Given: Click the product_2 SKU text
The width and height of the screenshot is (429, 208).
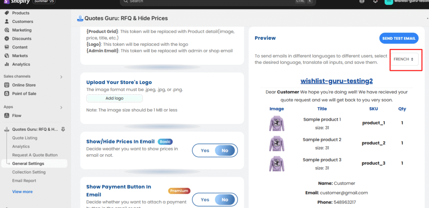Looking at the screenshot, I should click(373, 143).
